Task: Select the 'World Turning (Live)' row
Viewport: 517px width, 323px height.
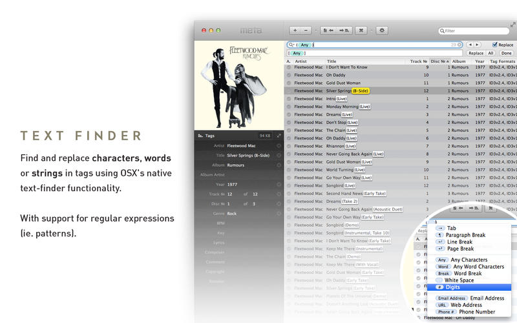Action: [401, 170]
